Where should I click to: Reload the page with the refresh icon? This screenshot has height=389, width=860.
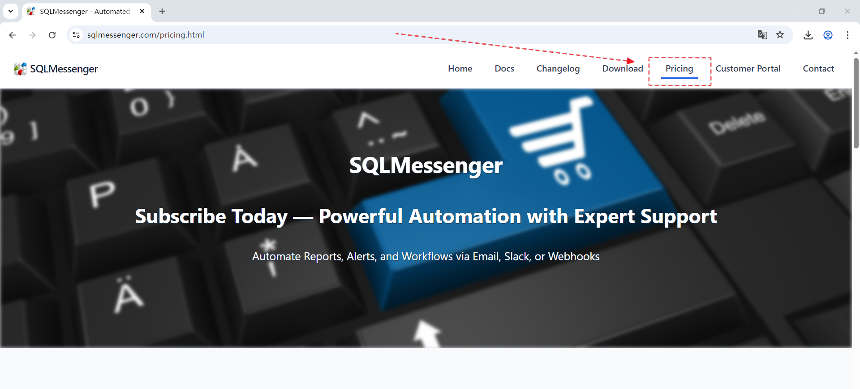[52, 35]
